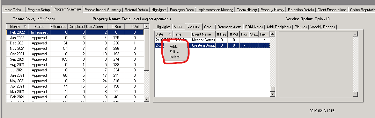Select the Meet at Gater's event

212,40
